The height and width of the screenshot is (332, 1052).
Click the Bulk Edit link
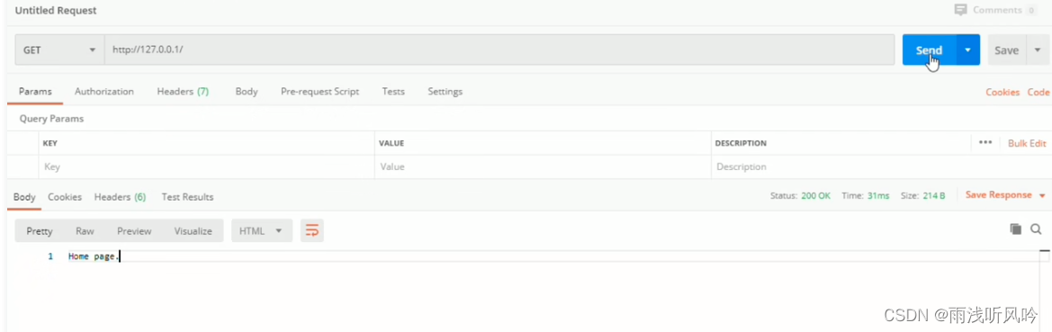tap(1027, 143)
